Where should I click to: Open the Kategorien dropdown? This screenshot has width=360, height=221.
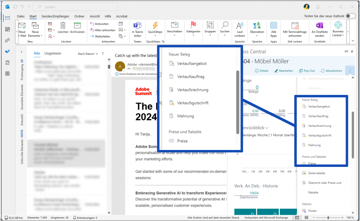click(193, 29)
